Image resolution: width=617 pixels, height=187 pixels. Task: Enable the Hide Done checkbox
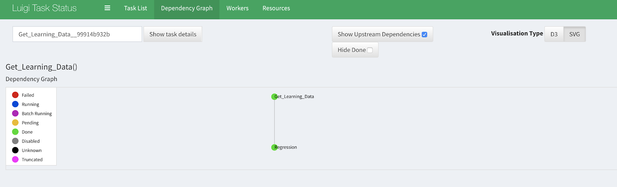pyautogui.click(x=370, y=50)
